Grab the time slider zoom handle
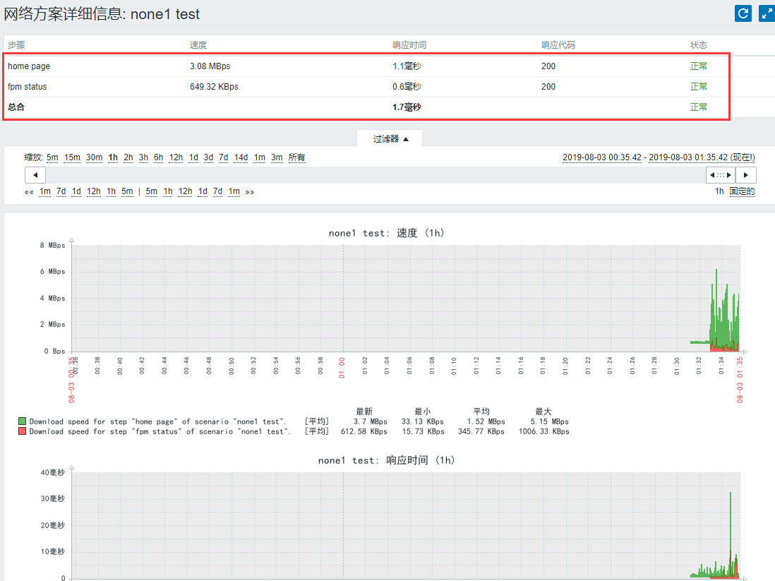Viewport: 775px width, 581px height. (721, 175)
